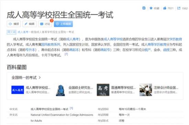Screen dimensions: 189x125
Task: Open the 注册会计师全国... card title
Action: coord(166,88)
